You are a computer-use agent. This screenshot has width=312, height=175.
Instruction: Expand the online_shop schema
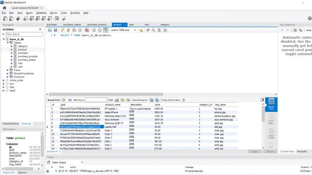click(x=3, y=80)
